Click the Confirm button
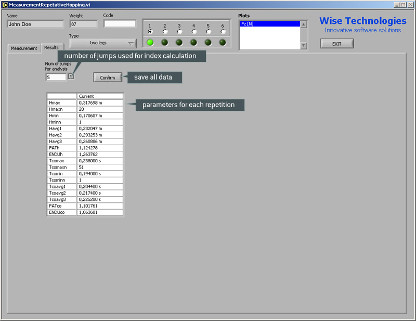416x321 pixels. coord(108,78)
